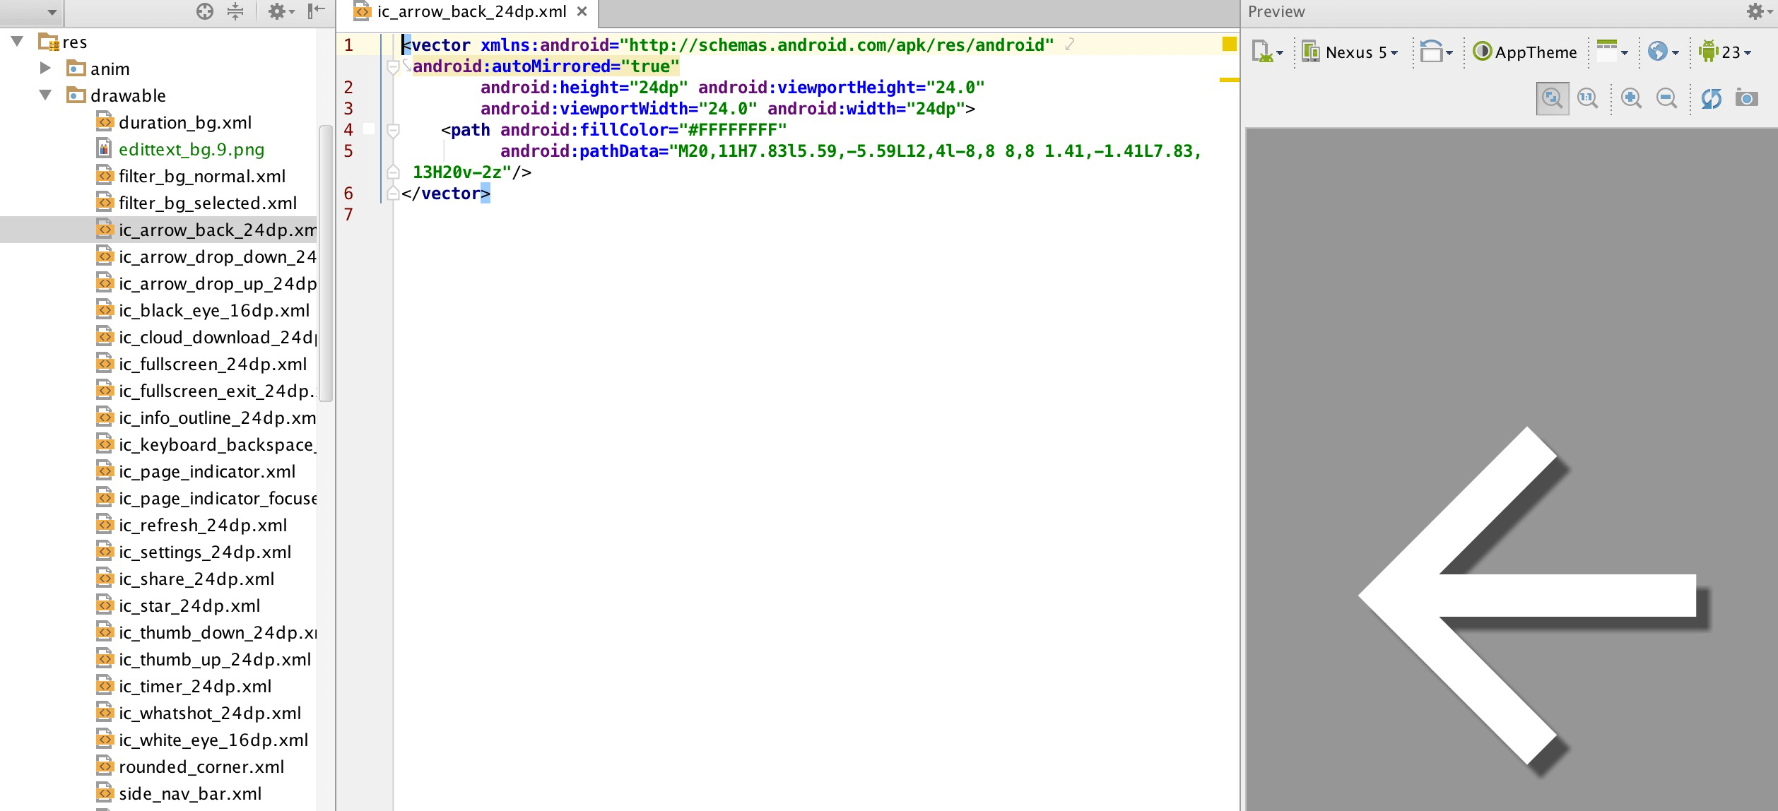The height and width of the screenshot is (811, 1778).
Task: Capture a preview screenshot with the camera icon
Action: 1746,98
